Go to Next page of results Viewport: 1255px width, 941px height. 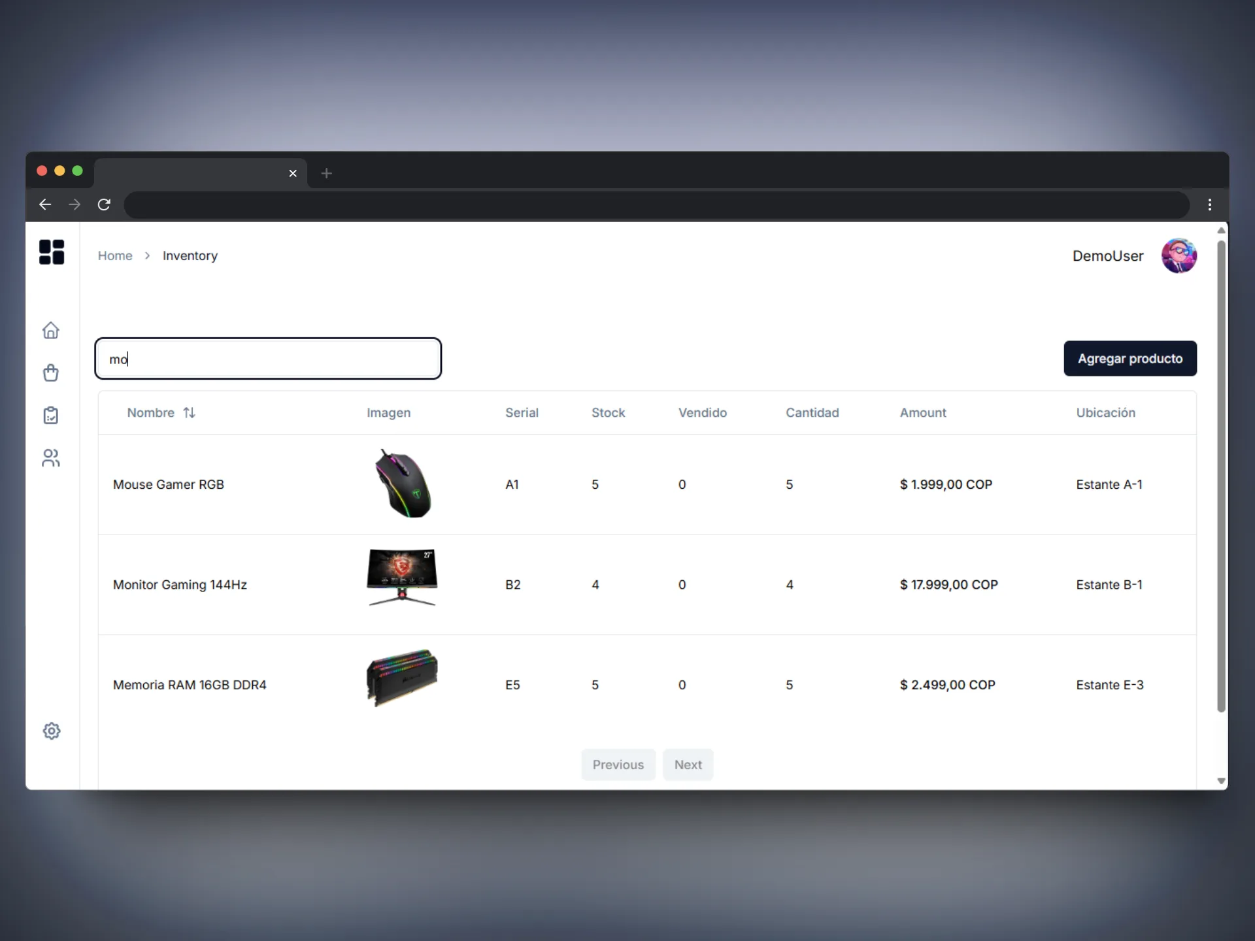pyautogui.click(x=688, y=765)
